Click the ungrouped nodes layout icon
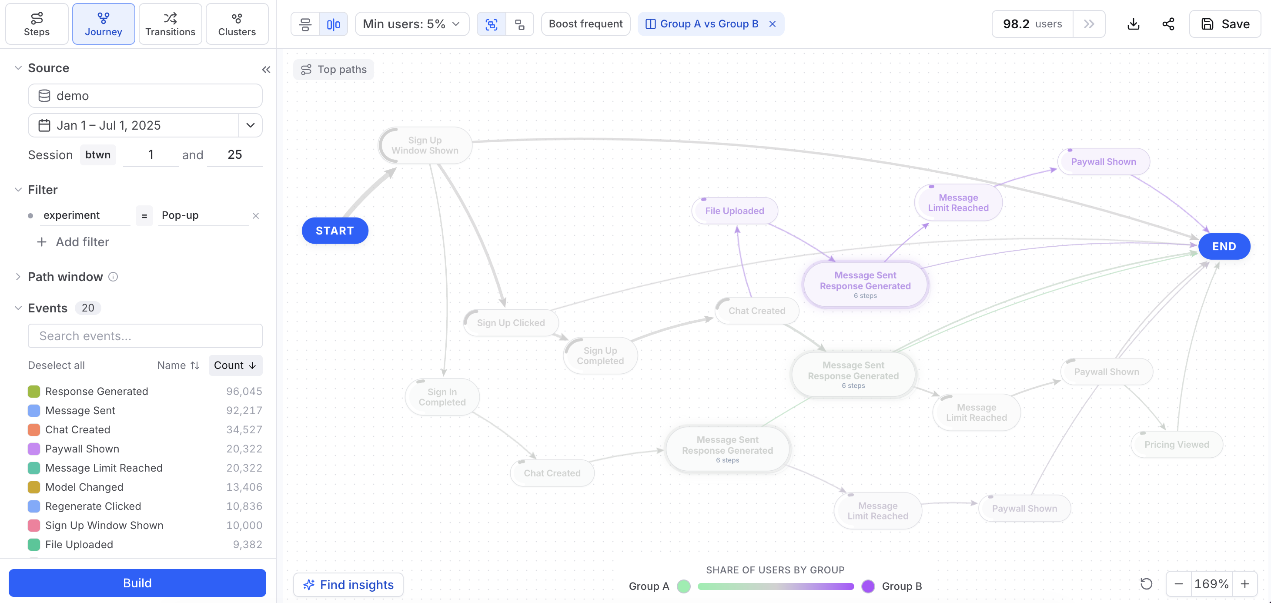This screenshot has height=603, width=1271. point(519,24)
